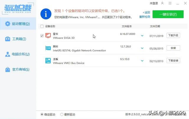
Task: Click the 网卡 network card icon
Action: 48,48
